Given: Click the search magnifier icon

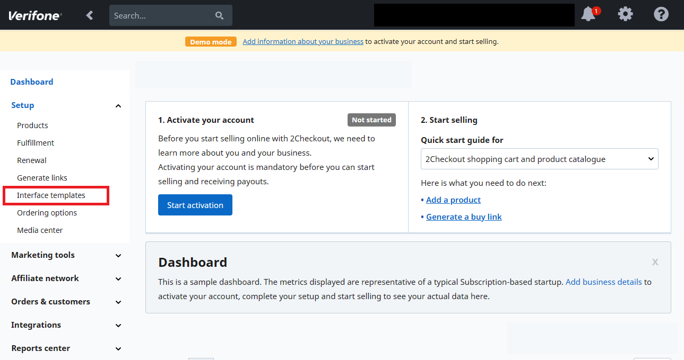Looking at the screenshot, I should [x=219, y=15].
